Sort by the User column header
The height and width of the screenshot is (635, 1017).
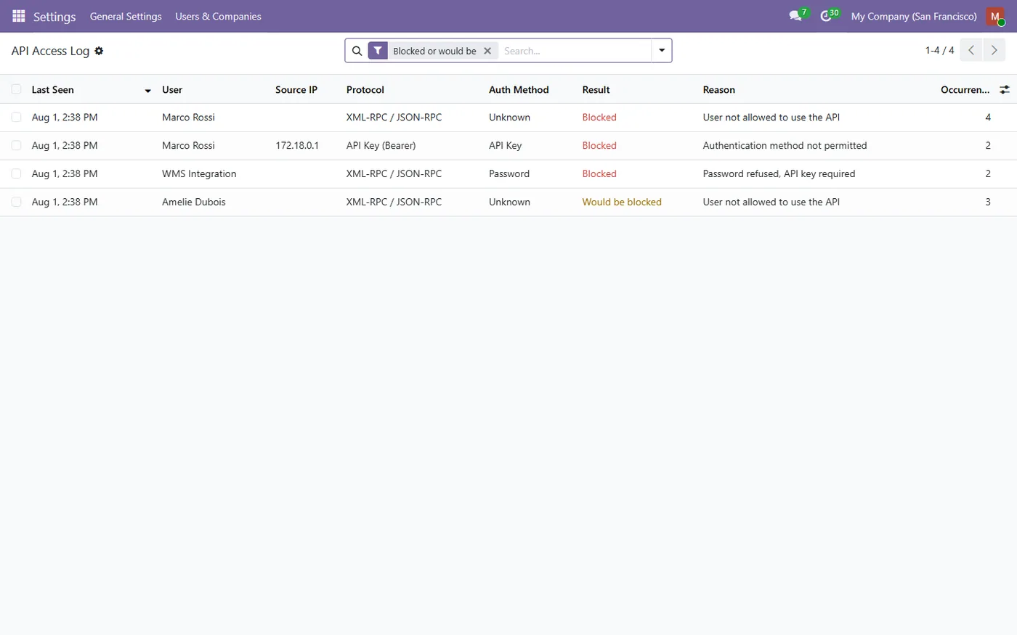coord(172,90)
